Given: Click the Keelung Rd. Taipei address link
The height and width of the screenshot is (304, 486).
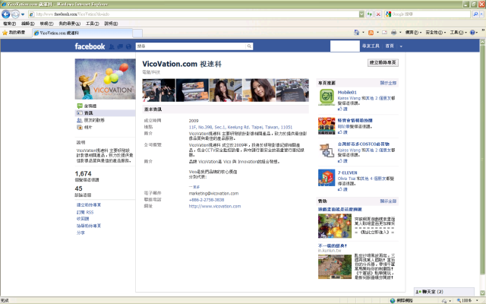Looking at the screenshot, I should pyautogui.click(x=241, y=127).
